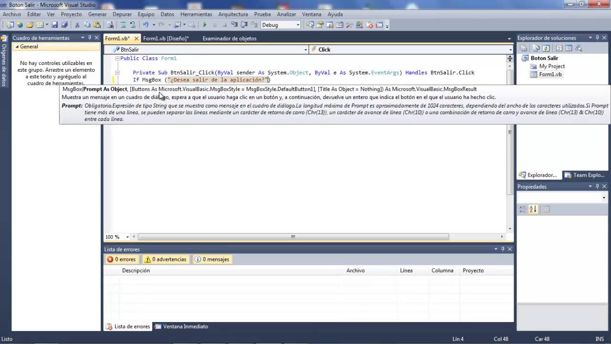The height and width of the screenshot is (344, 611).
Task: Click the alphabetical sort icon in Propiedades panel
Action: tap(533, 209)
